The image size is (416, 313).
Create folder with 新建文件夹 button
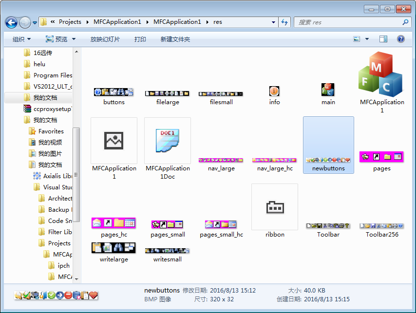pyautogui.click(x=175, y=39)
